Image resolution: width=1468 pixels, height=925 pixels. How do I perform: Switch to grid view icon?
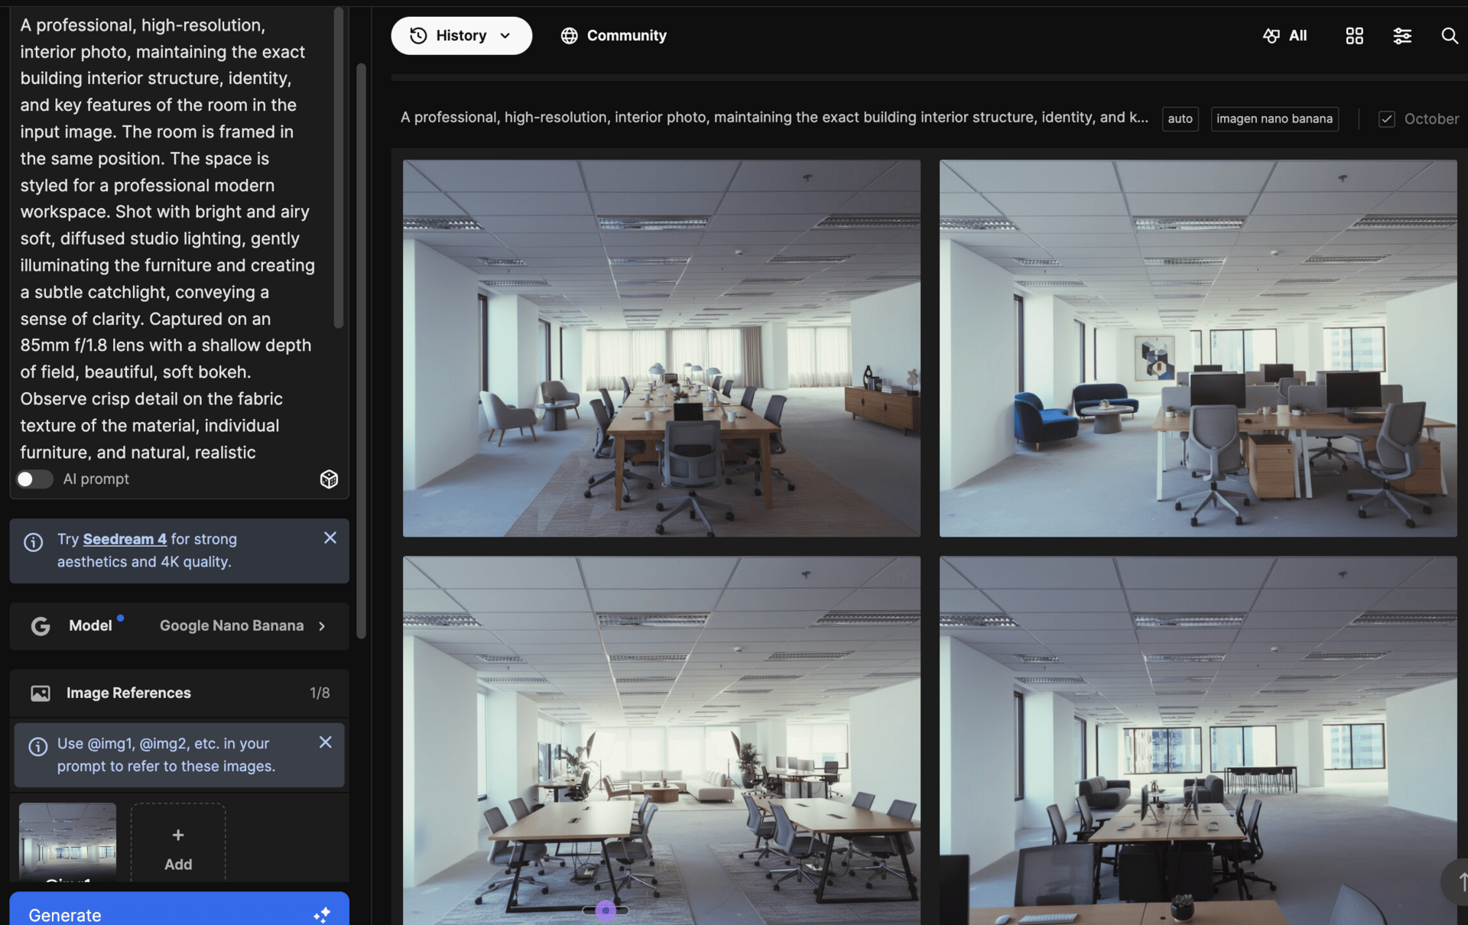[x=1354, y=36]
